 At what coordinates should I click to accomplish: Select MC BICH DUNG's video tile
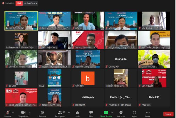point(21,21)
